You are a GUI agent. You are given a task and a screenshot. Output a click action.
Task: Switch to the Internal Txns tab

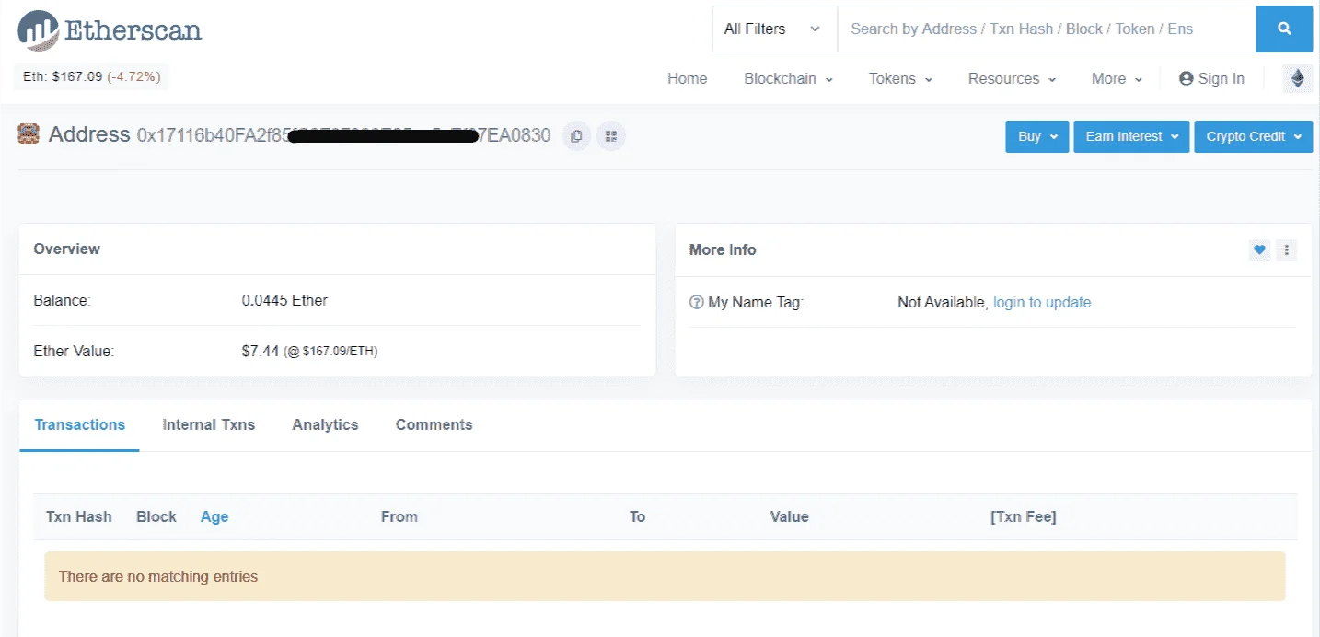pos(209,425)
